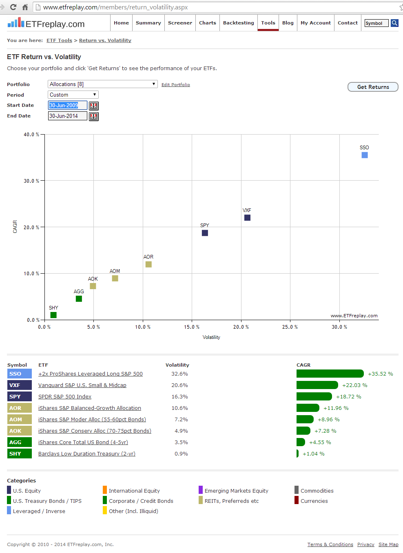This screenshot has height=553, width=403.
Task: Open the Blog menu item
Action: (x=288, y=23)
